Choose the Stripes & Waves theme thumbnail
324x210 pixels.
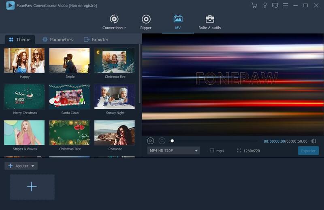[x=24, y=133]
